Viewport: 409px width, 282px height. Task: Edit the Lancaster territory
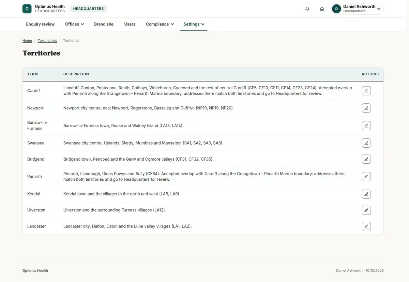point(366,226)
